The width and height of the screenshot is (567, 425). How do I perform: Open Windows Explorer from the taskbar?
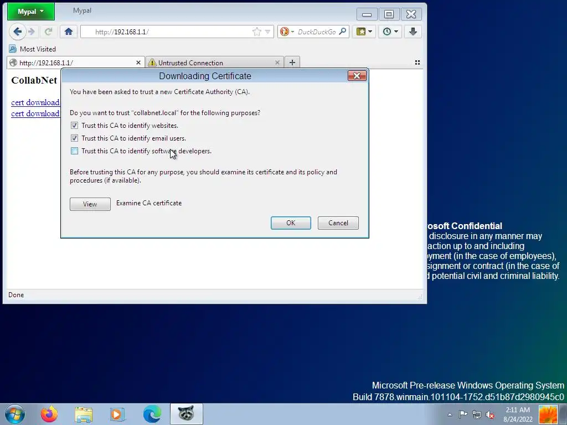coord(84,414)
